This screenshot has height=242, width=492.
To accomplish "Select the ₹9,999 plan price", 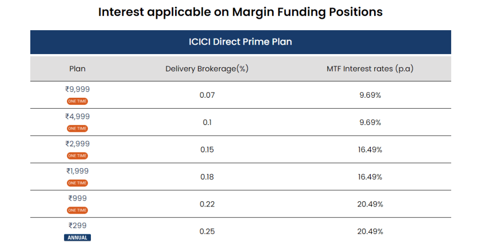I will [x=77, y=89].
